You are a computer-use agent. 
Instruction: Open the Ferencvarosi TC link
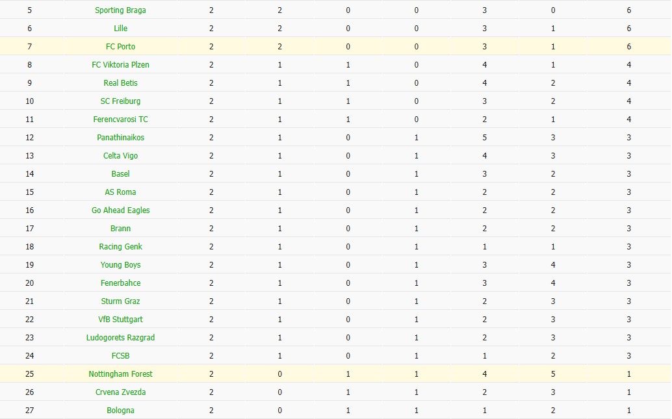click(x=120, y=120)
